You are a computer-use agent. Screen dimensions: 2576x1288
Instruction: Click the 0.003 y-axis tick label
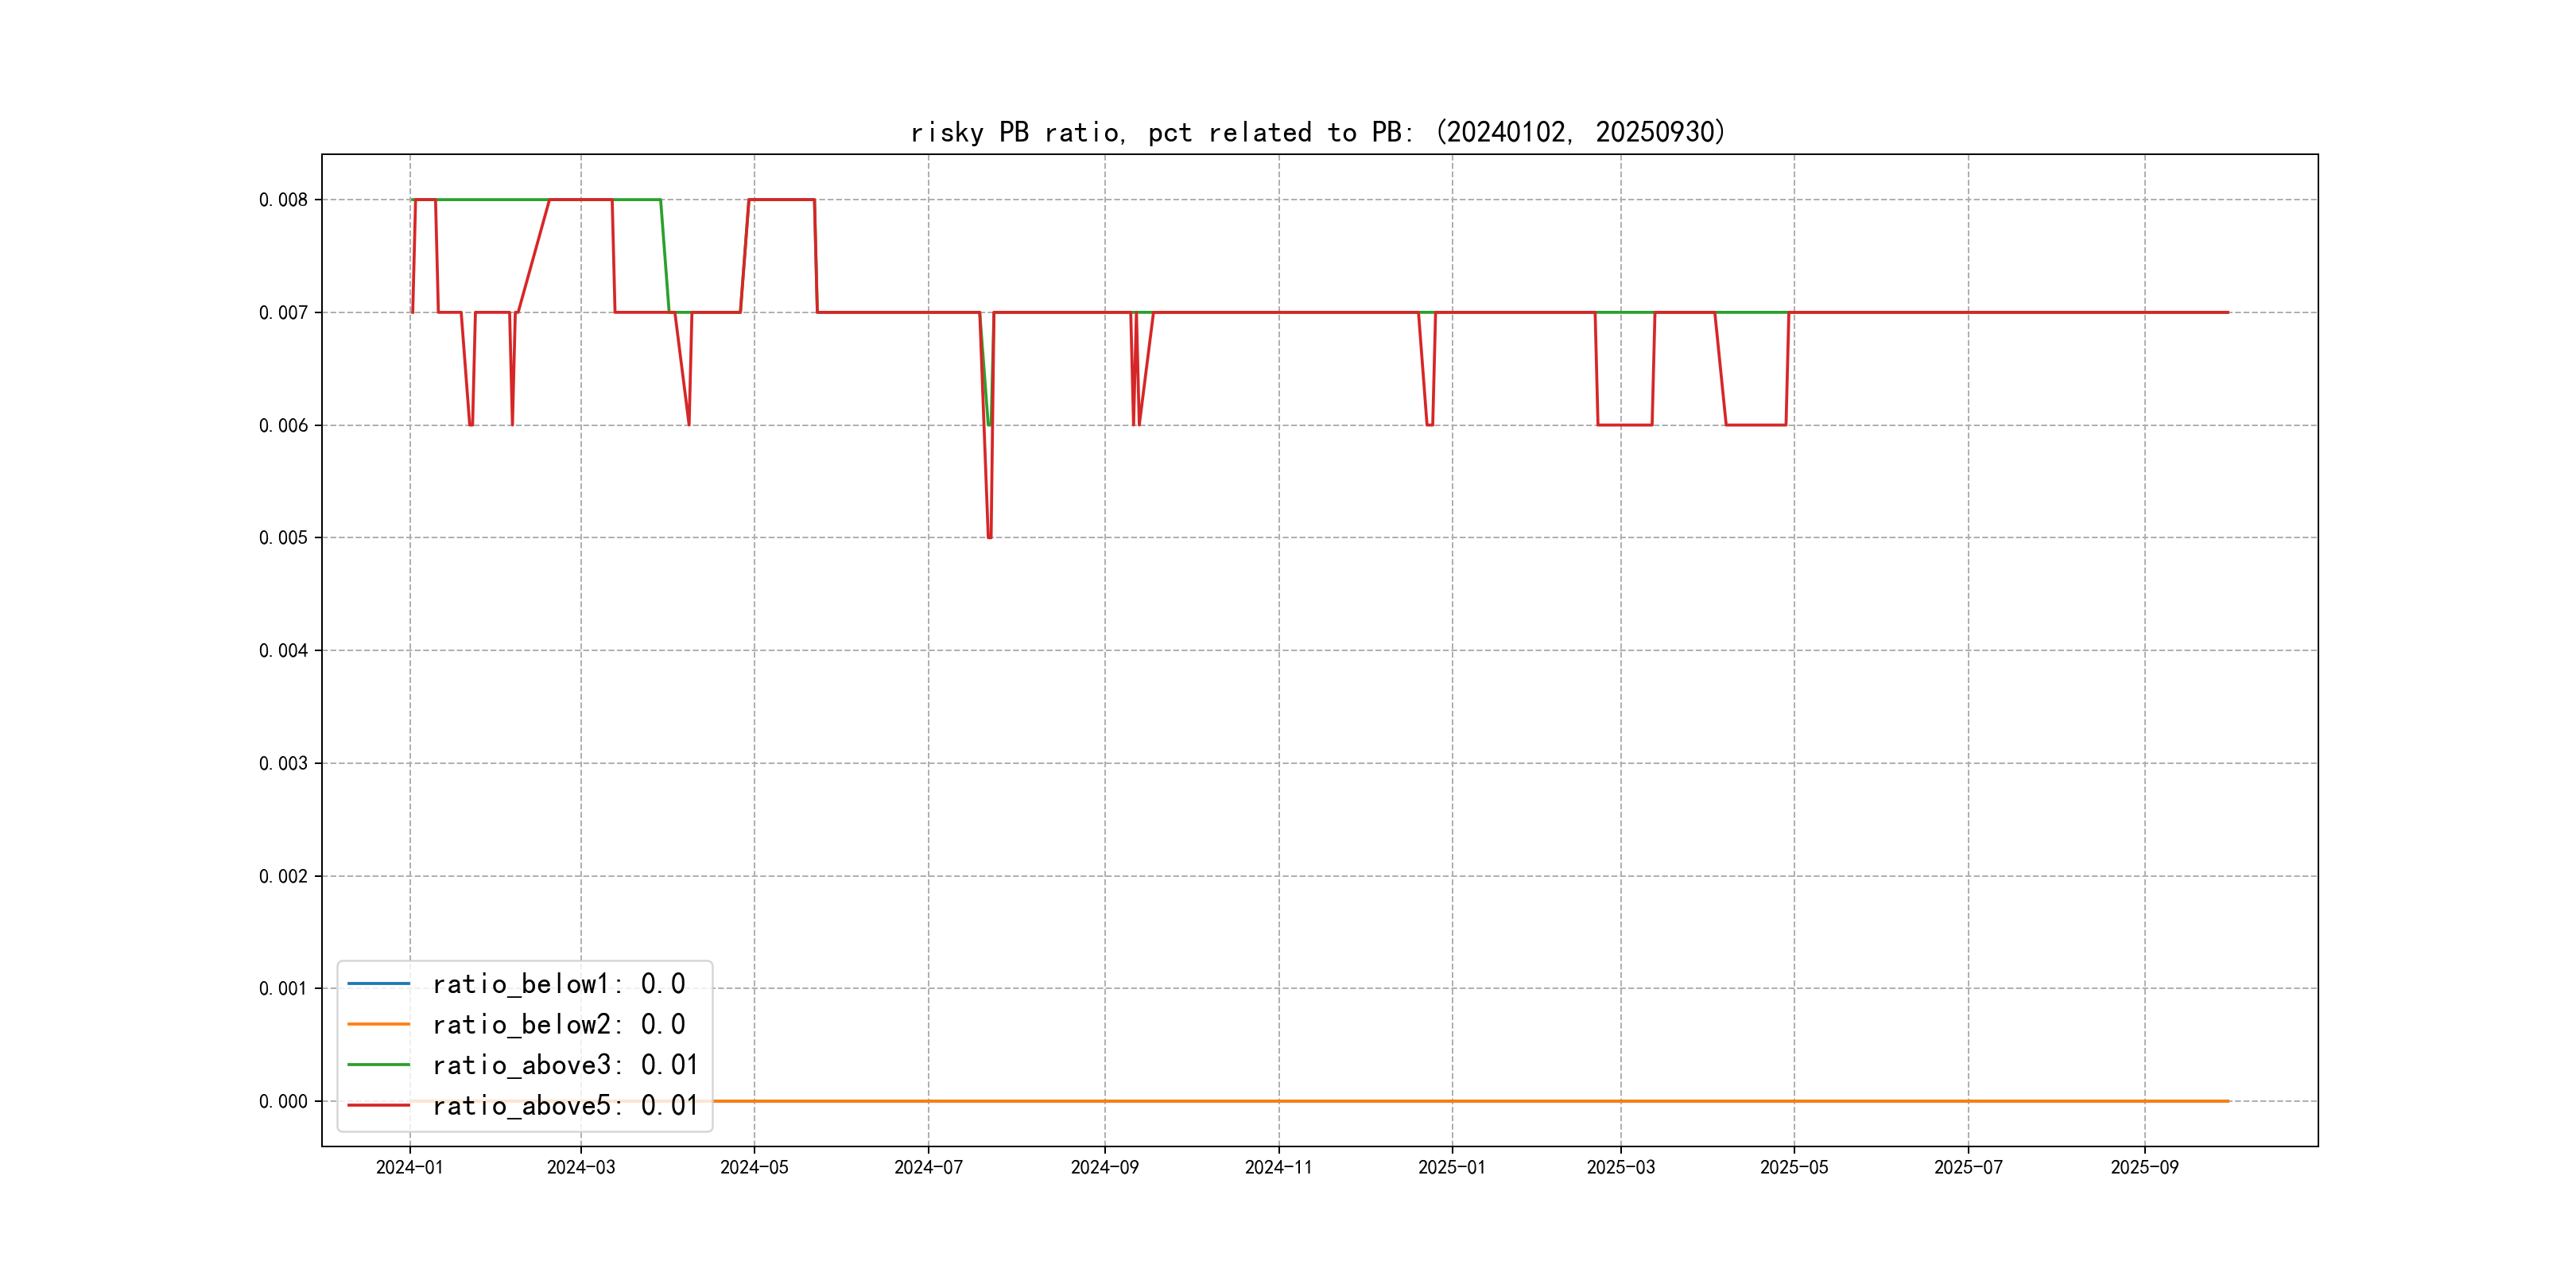click(283, 763)
